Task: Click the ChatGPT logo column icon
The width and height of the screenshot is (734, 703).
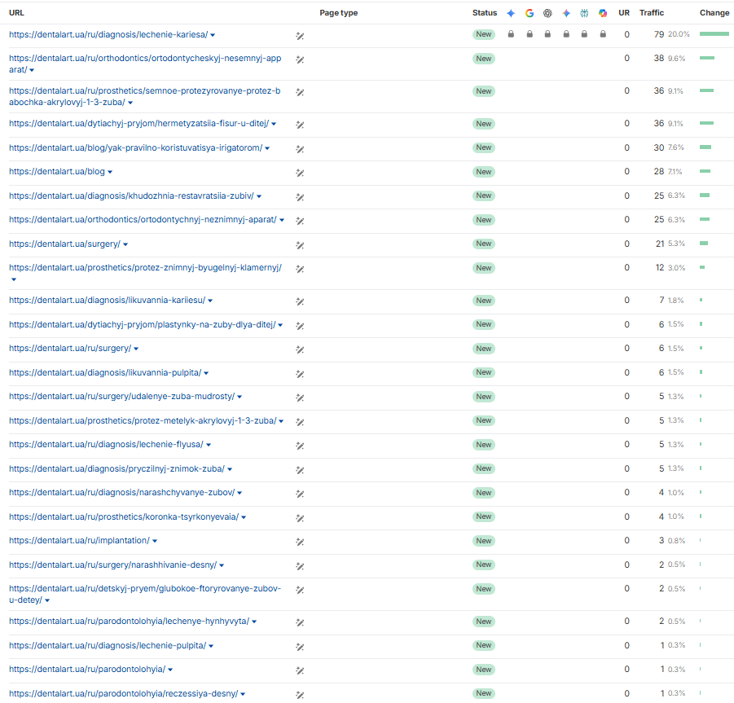Action: pos(547,13)
